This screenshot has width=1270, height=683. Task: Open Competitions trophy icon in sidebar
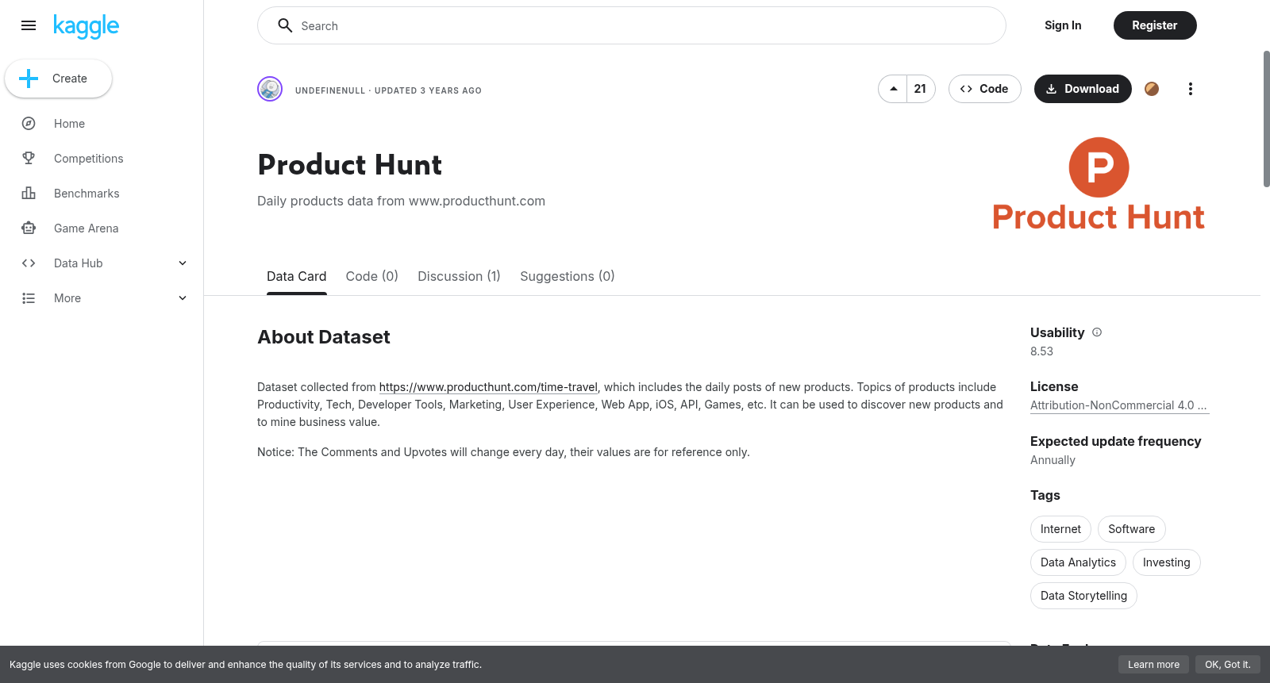(x=29, y=159)
